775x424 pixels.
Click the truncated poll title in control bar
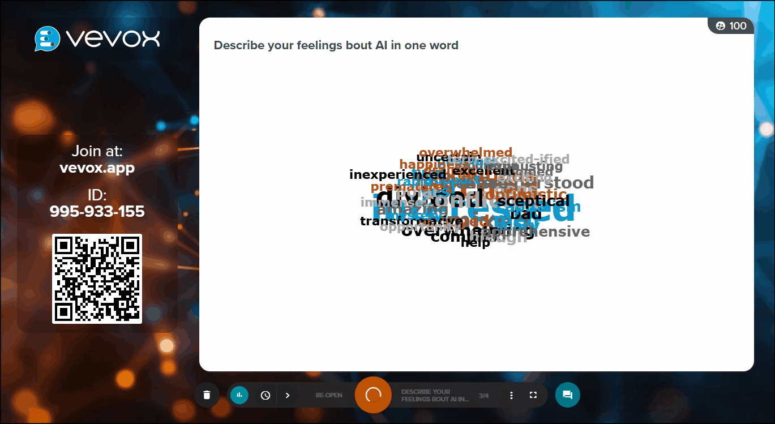click(435, 395)
